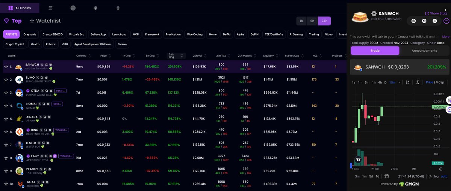Sort table by 1h Chg column

[128, 56]
